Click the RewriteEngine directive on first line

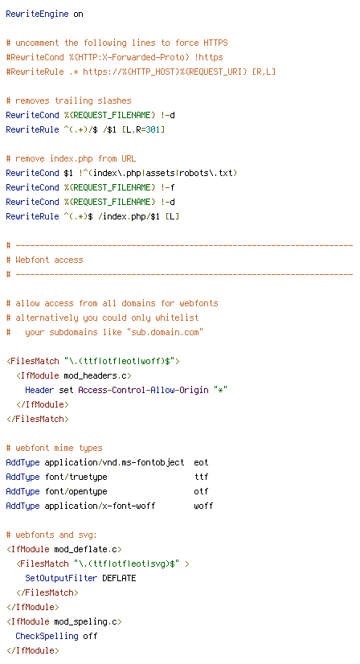pos(44,14)
